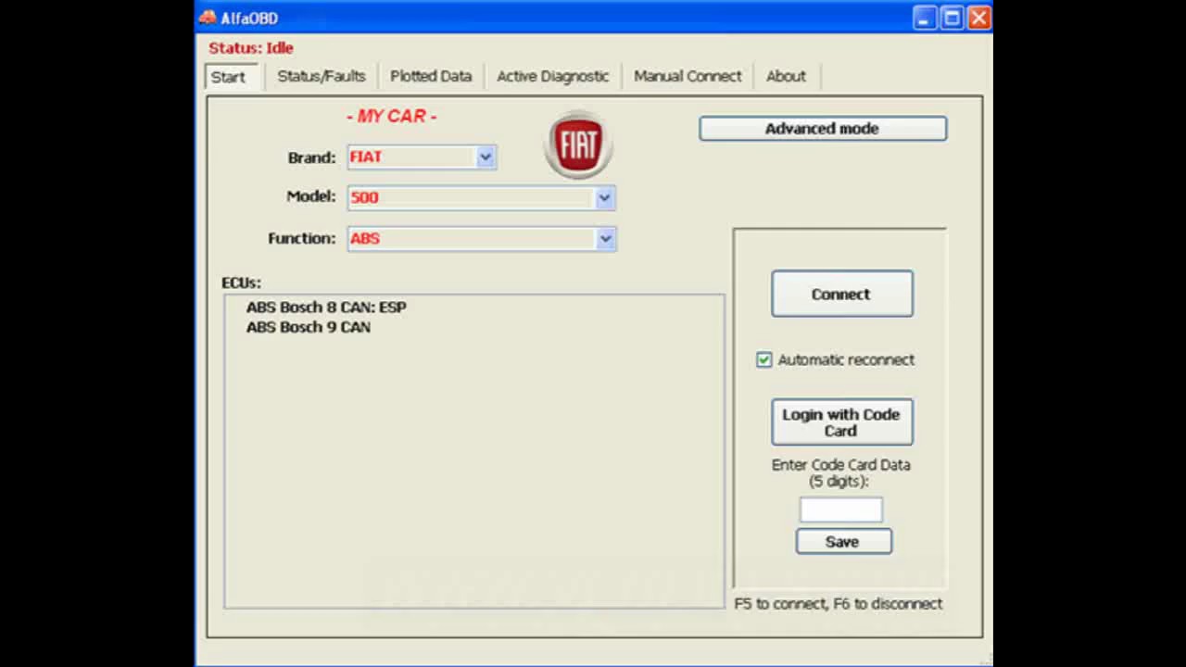Minimize the AlfaOBD window
This screenshot has height=667, width=1186.
click(924, 18)
